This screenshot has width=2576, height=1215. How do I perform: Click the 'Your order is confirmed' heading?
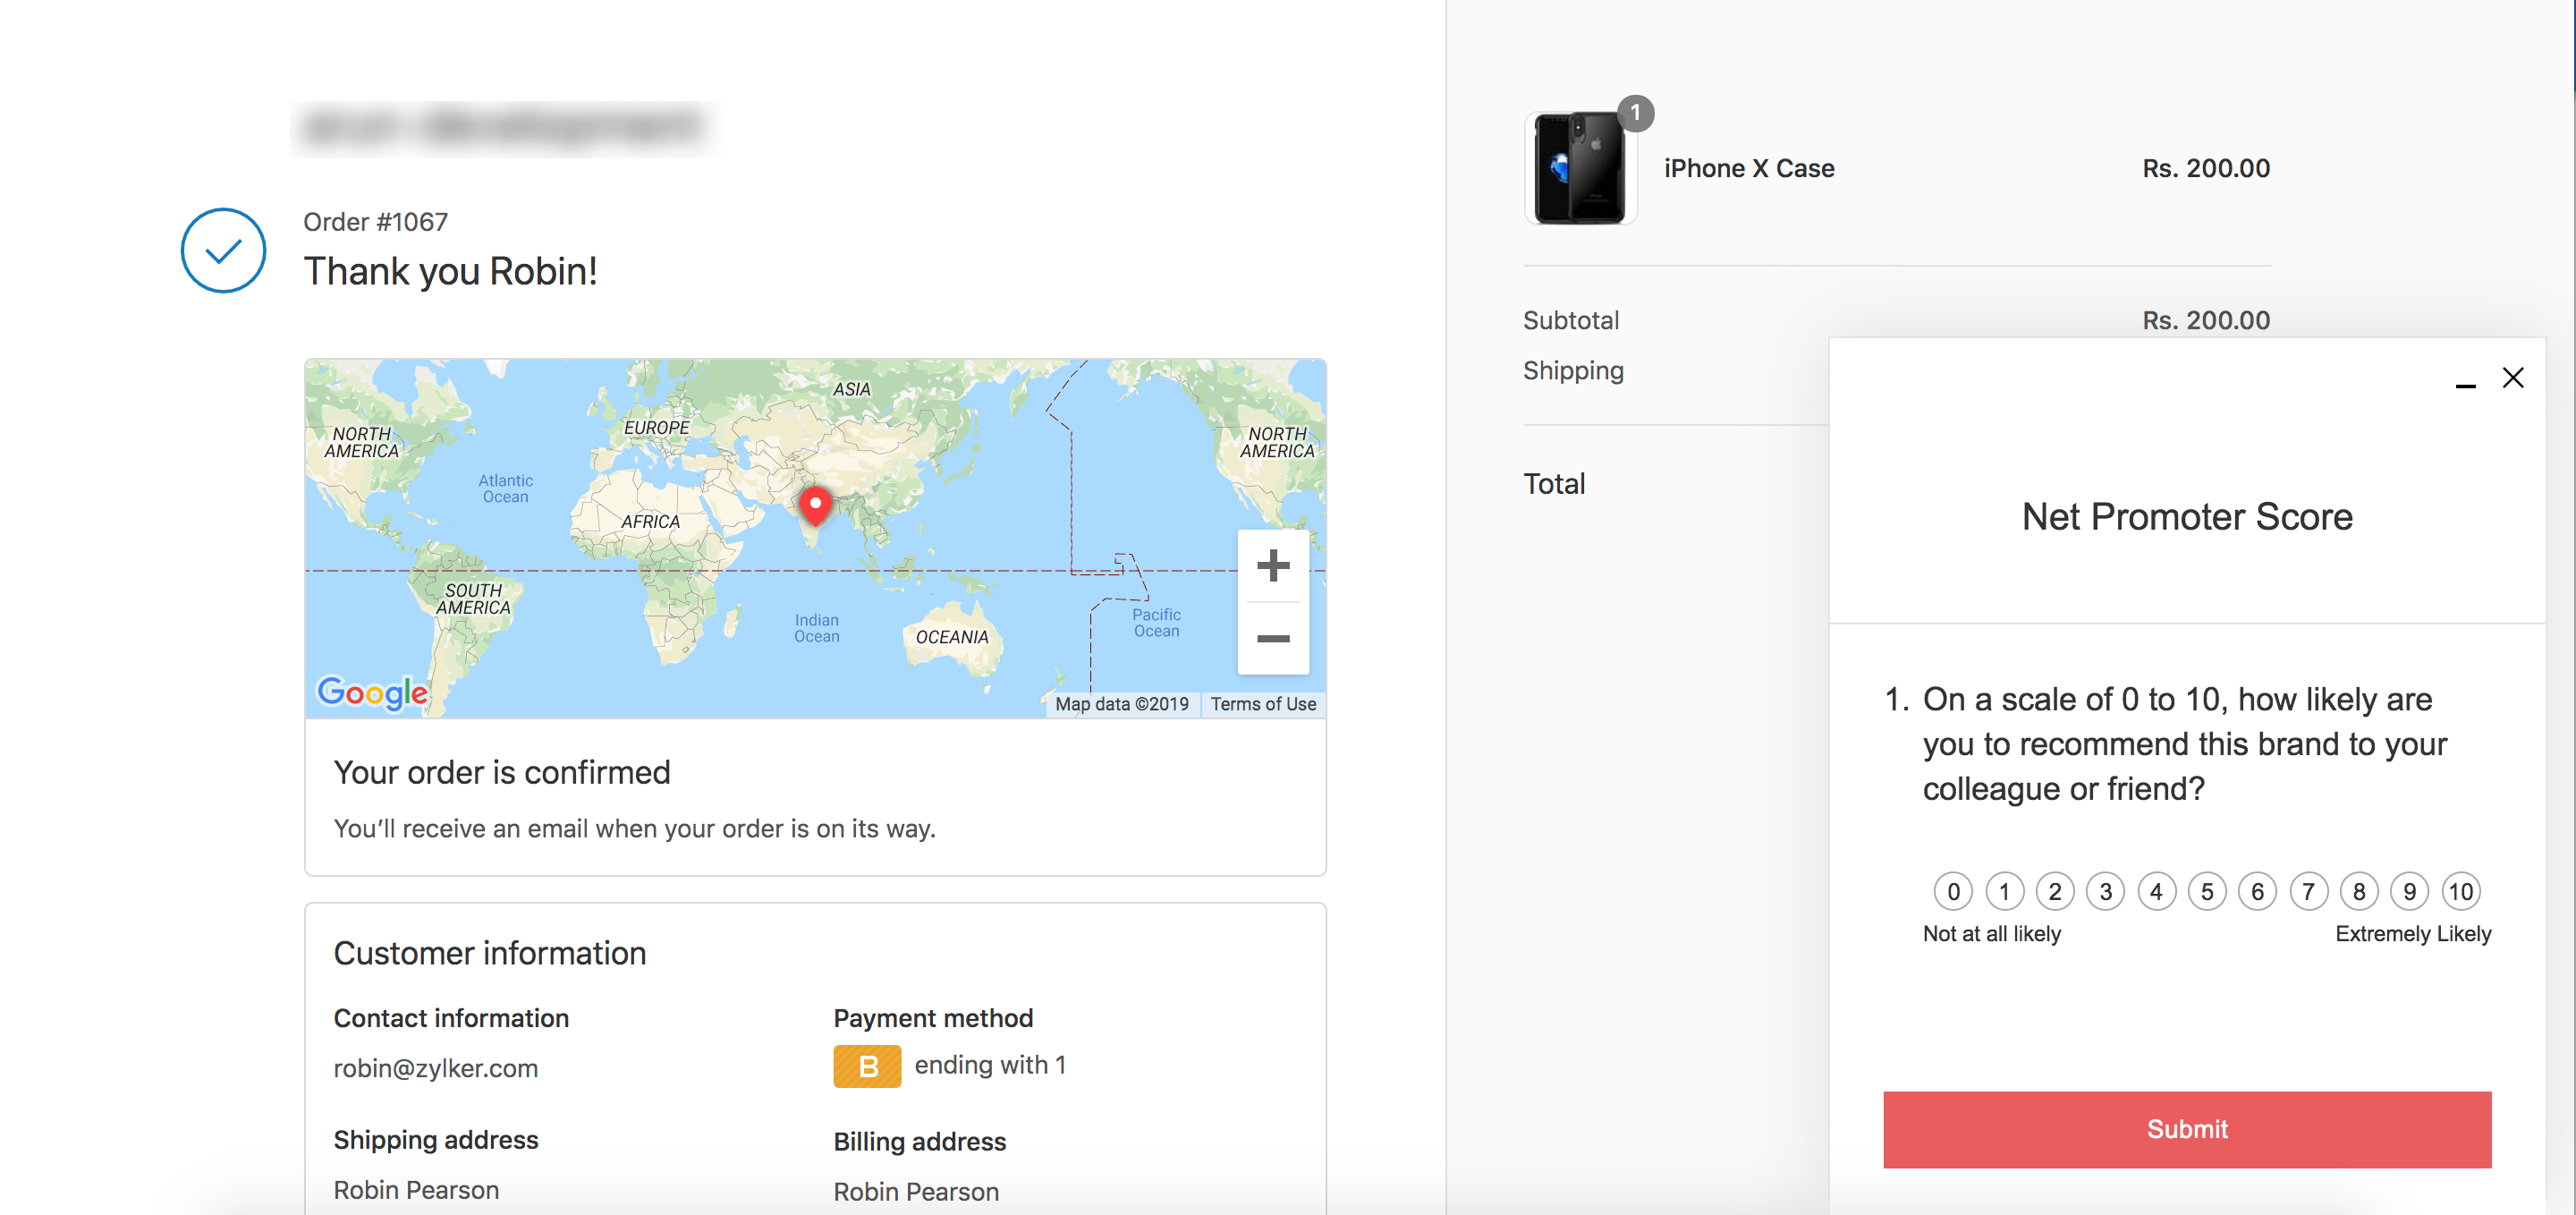(502, 772)
